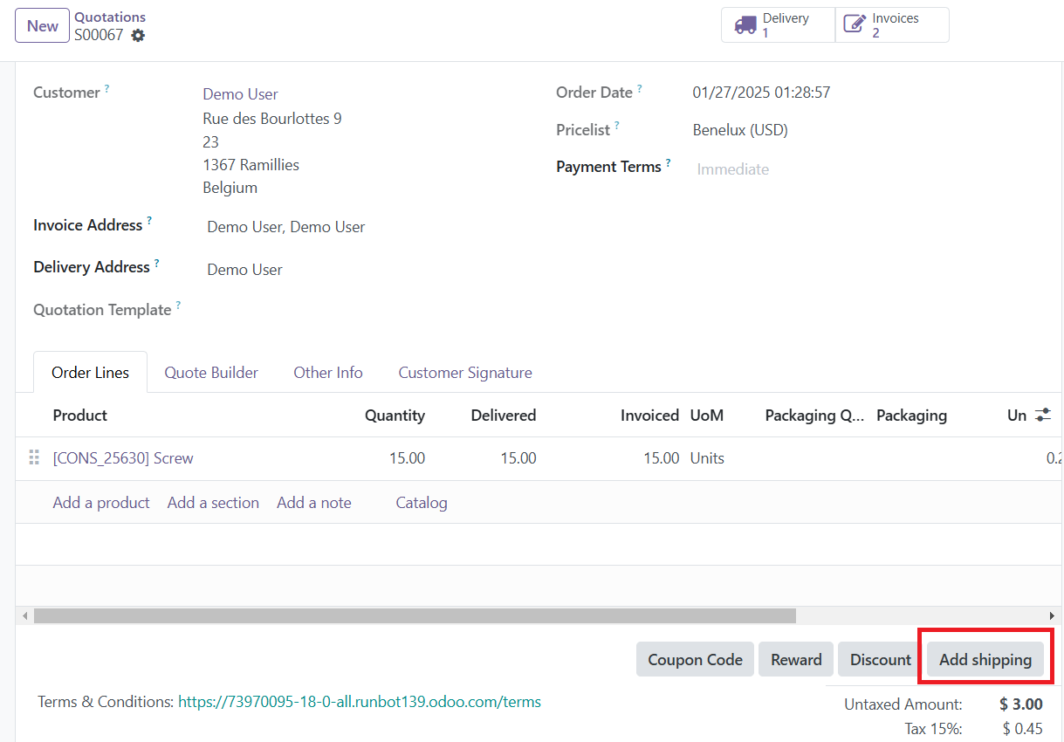Click the Tax 15% $ 0.45 value
The height and width of the screenshot is (742, 1064).
(x=1022, y=729)
